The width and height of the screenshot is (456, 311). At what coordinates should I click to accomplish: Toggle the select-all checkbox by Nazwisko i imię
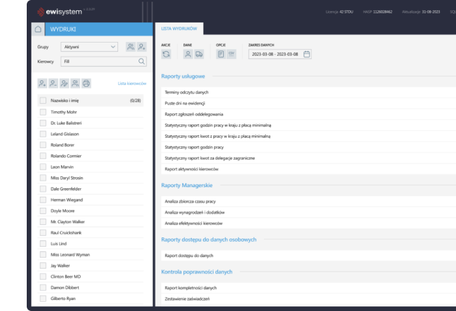43,100
